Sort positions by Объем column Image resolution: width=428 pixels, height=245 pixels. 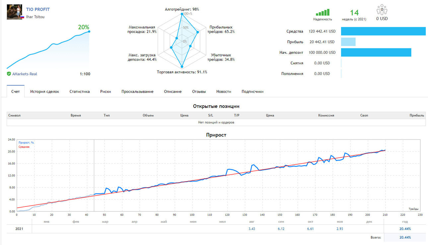coord(148,116)
